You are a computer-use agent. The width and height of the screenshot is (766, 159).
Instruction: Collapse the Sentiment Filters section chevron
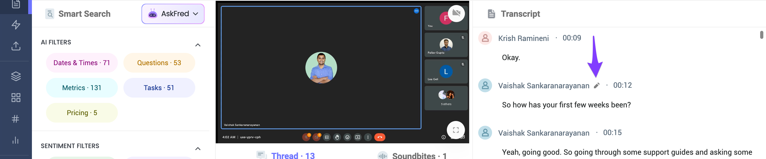click(x=198, y=149)
